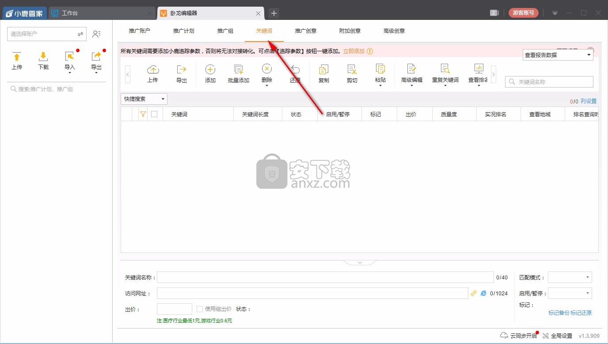Viewport: 608px width, 344px height.
Task: Tick the select-all checkbox in table header
Action: pyautogui.click(x=154, y=114)
